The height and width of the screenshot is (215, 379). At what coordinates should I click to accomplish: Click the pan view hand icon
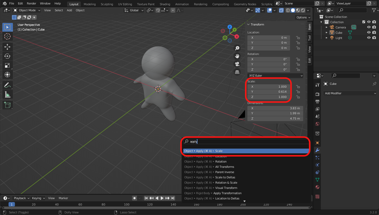click(x=237, y=56)
